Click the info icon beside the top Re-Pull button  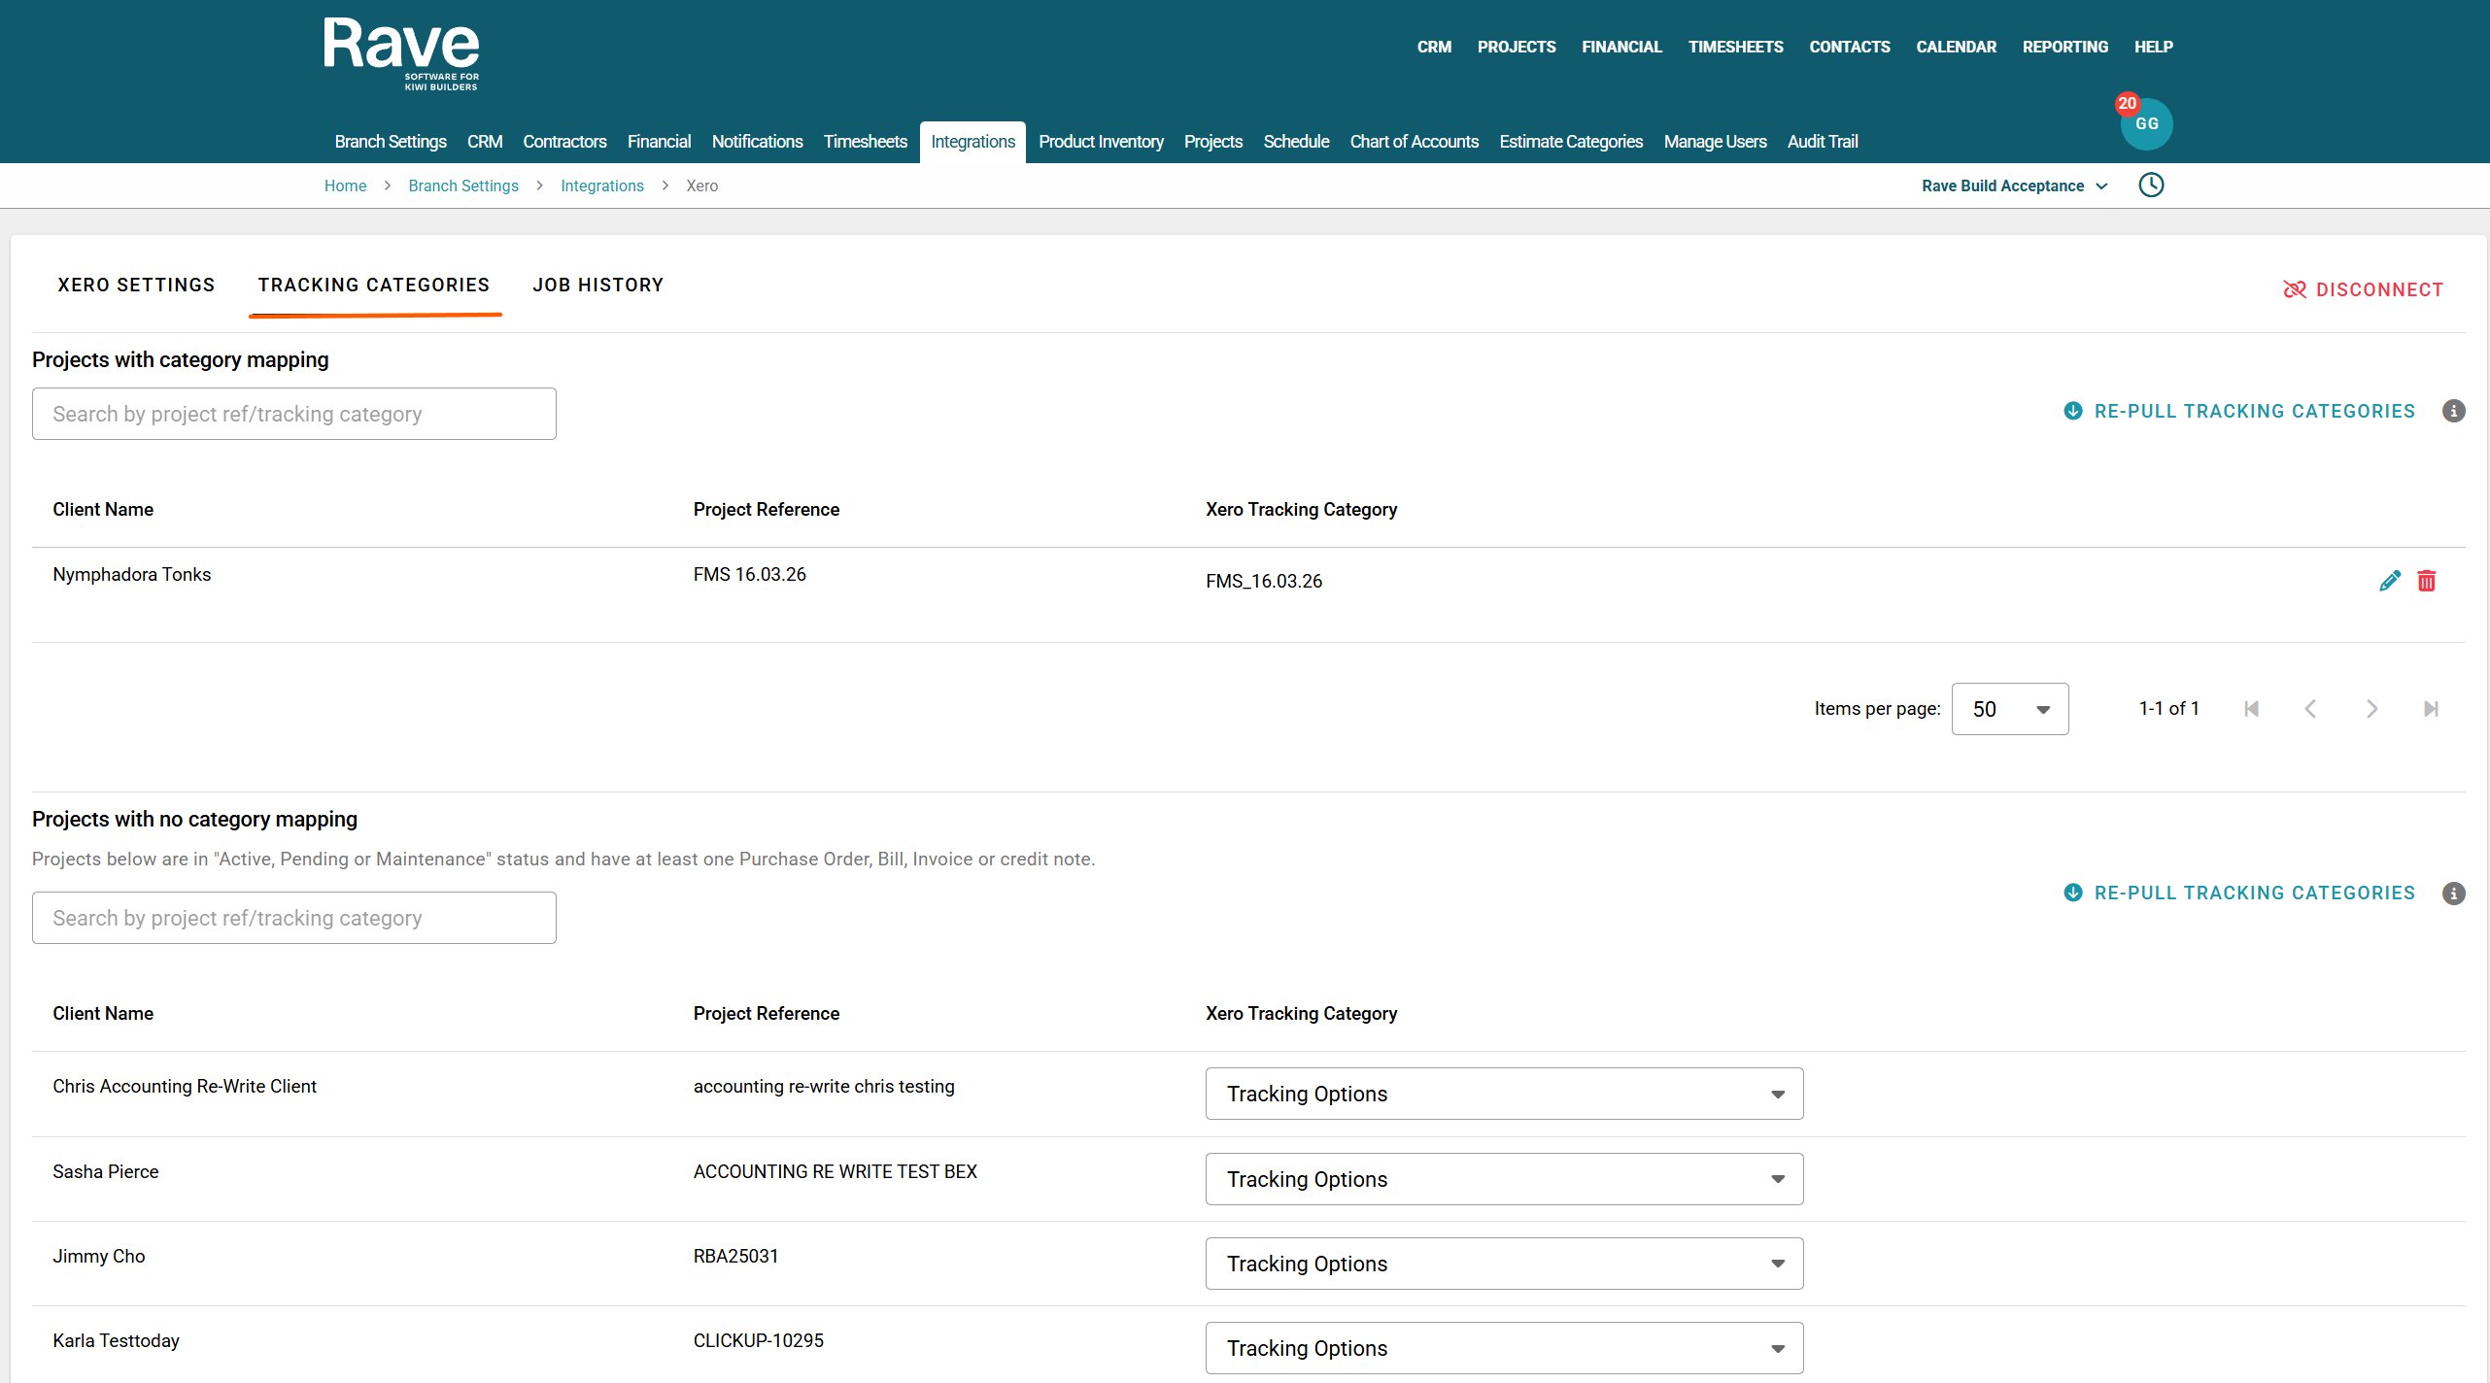tap(2453, 411)
